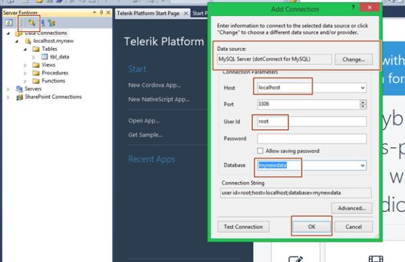Select the Views folder label
This screenshot has height=262, width=405.
click(49, 65)
